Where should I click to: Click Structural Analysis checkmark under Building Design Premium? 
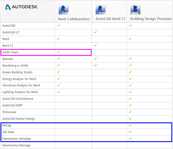(x=130, y=85)
